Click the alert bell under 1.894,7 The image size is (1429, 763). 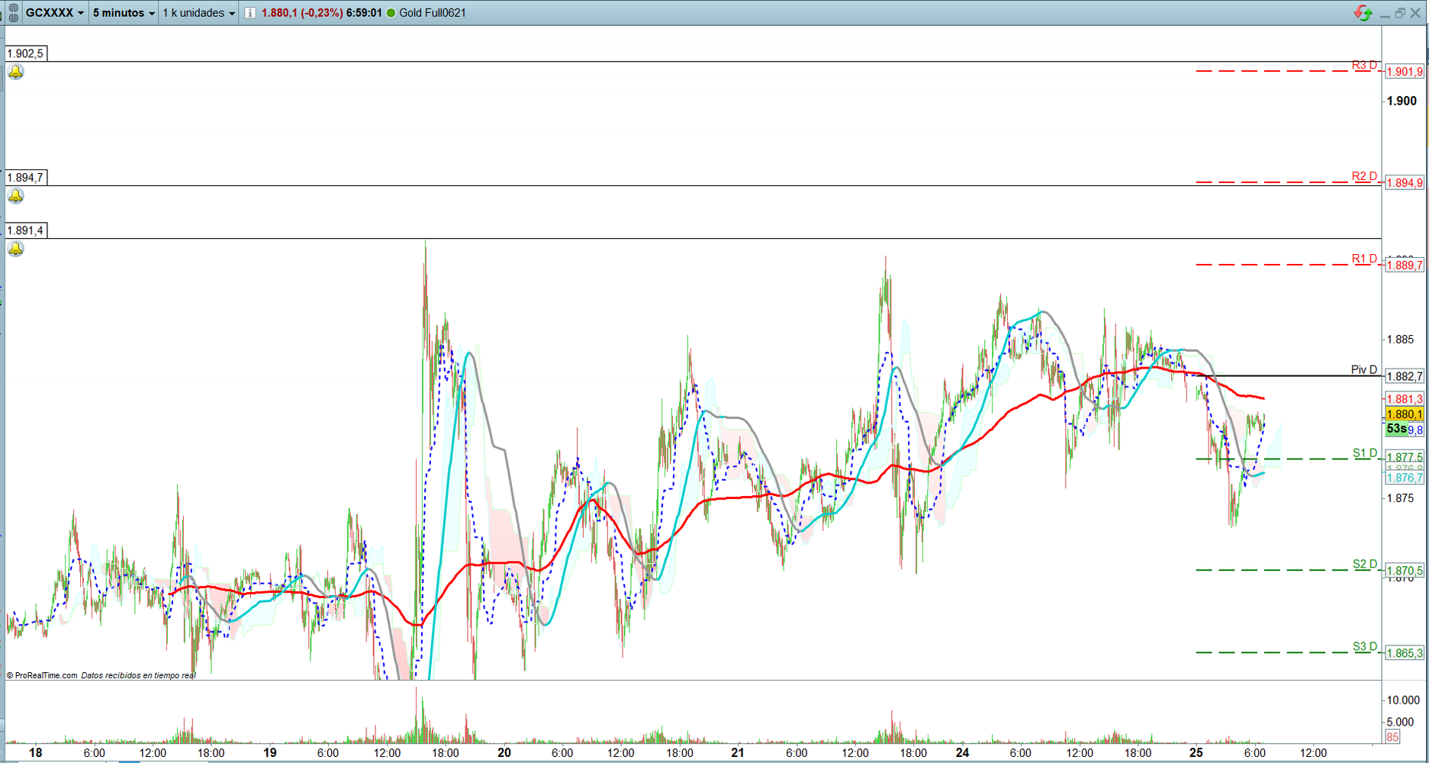(15, 196)
